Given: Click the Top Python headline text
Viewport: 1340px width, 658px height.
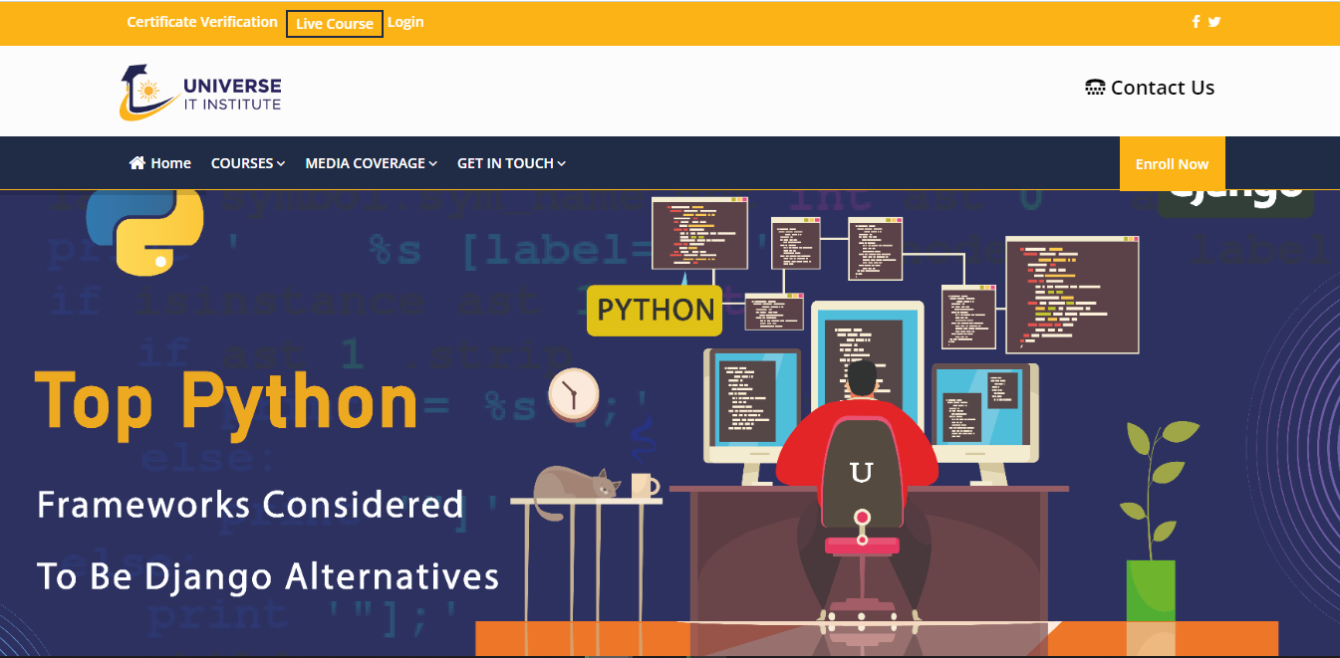Looking at the screenshot, I should point(226,401).
